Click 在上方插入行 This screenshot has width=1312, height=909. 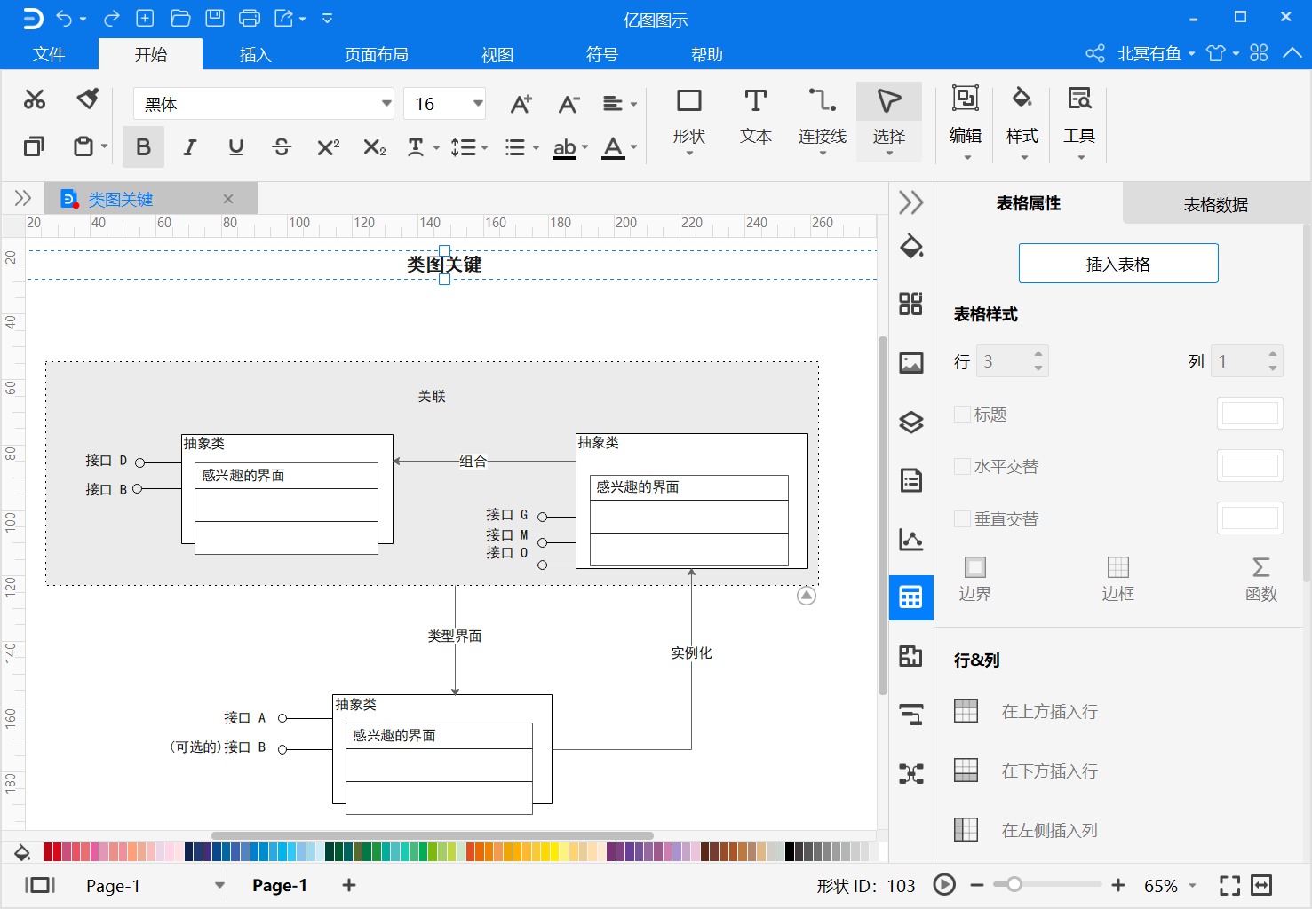1027,711
